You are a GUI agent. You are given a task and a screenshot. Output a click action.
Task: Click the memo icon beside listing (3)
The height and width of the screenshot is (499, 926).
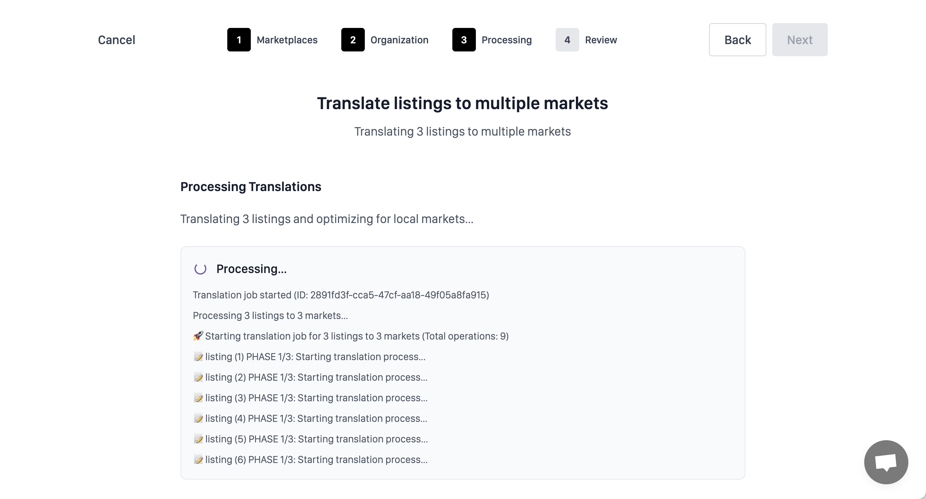click(x=198, y=398)
